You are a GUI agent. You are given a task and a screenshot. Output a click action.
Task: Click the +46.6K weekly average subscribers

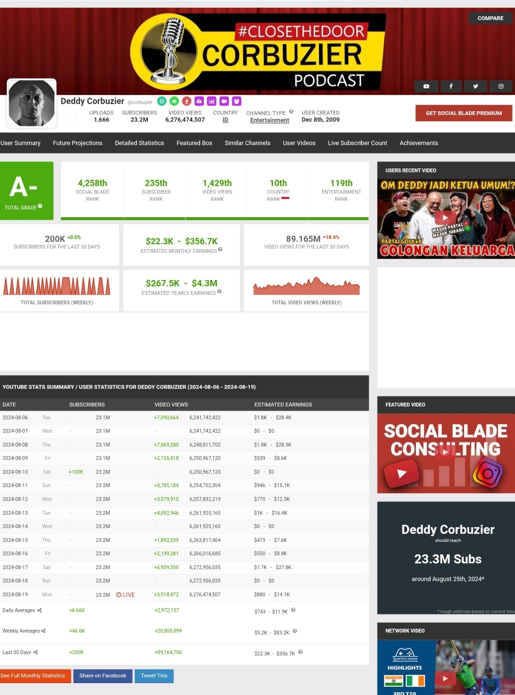click(x=77, y=631)
